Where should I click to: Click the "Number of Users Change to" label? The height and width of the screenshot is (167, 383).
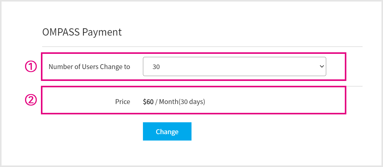89,67
